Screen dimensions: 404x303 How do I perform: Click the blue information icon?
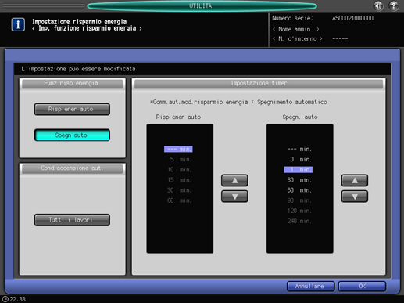tap(18, 24)
